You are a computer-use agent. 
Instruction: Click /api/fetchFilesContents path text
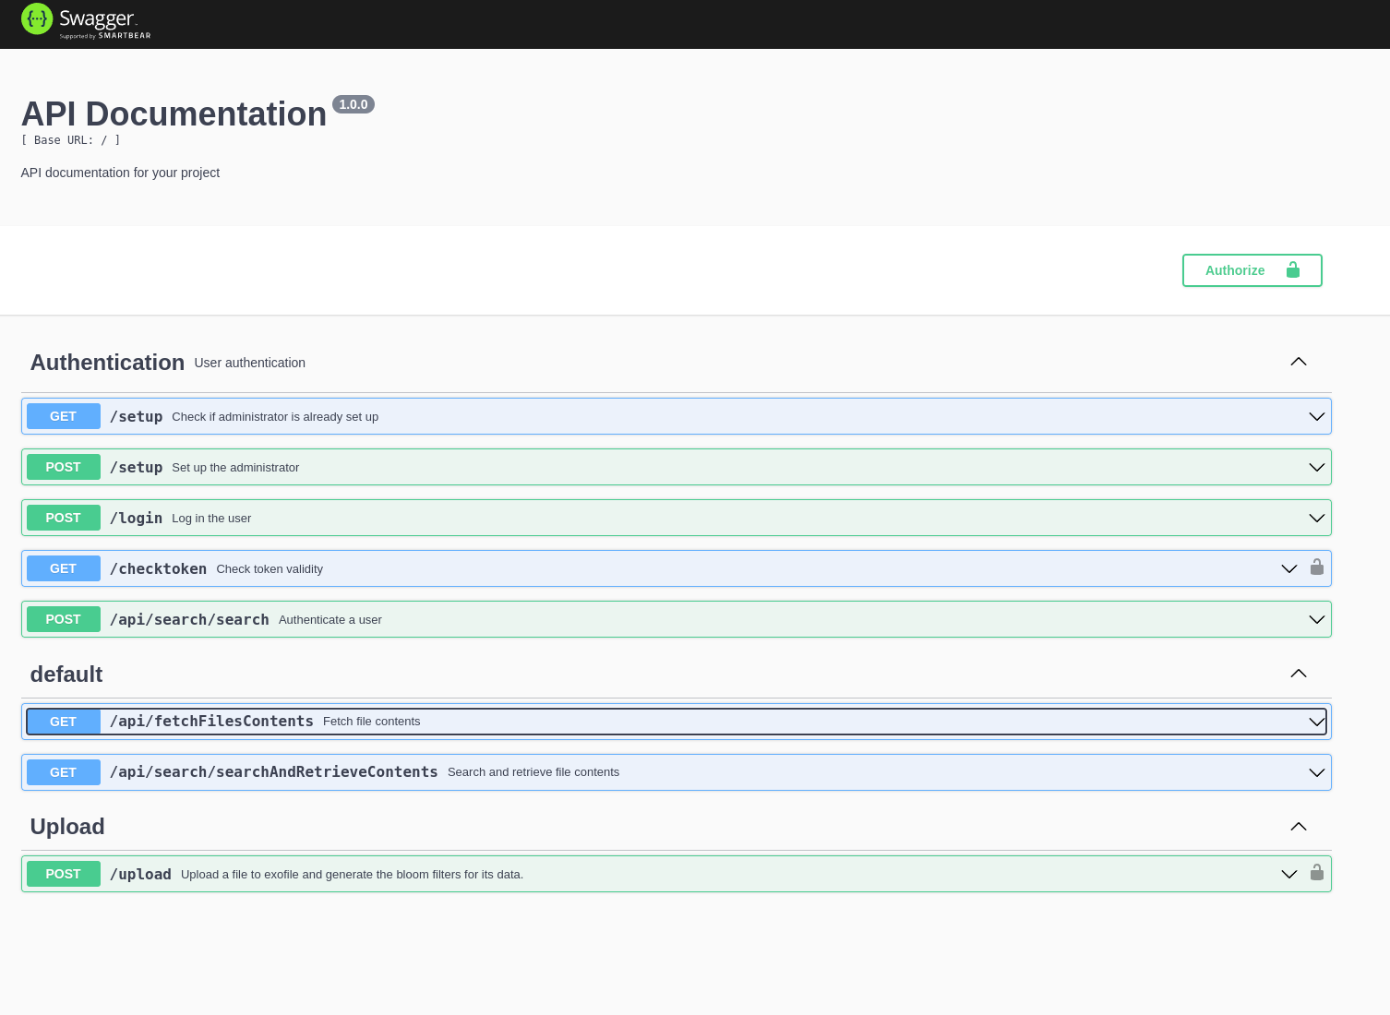[x=212, y=722]
